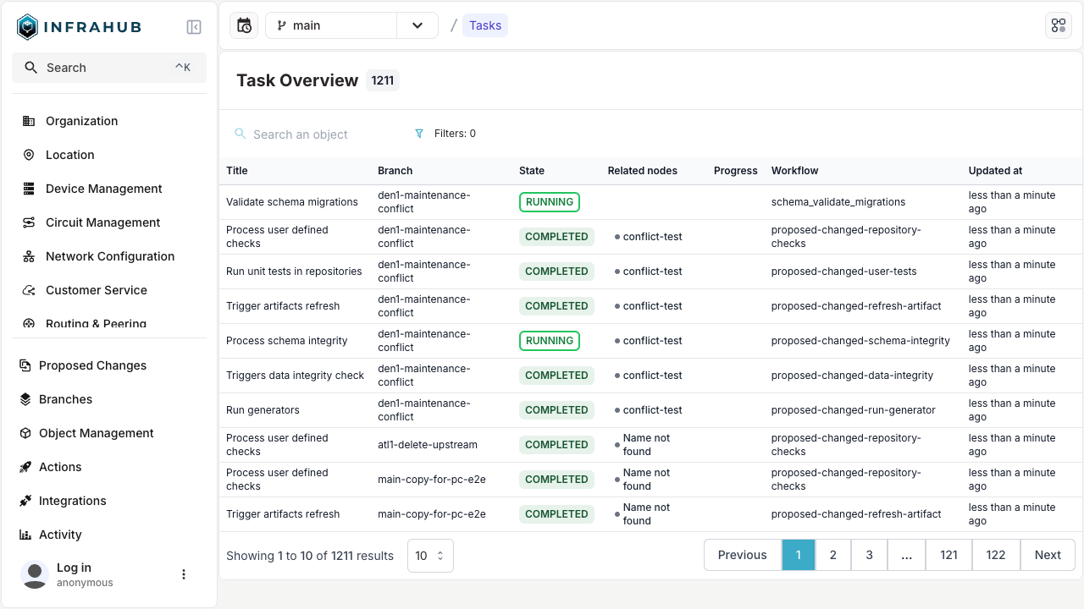Open Proposed Changes from the sidebar
Image resolution: width=1084 pixels, height=609 pixels.
92,365
